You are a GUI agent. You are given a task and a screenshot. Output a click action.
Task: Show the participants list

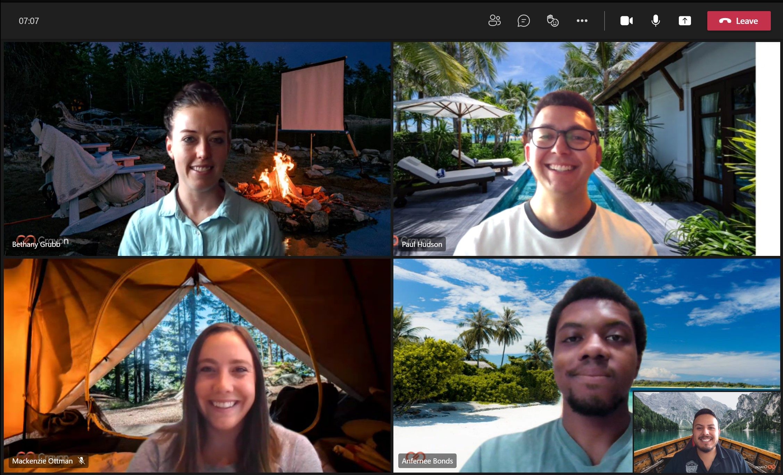494,21
